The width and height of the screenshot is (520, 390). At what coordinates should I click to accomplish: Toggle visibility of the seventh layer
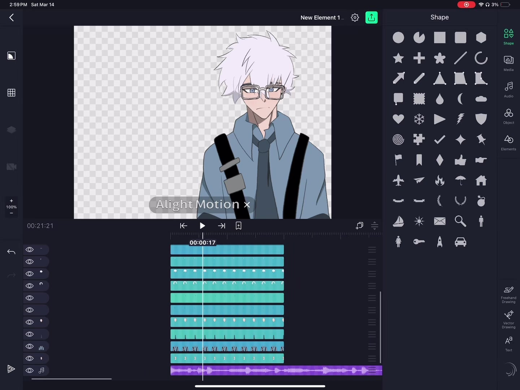click(30, 322)
